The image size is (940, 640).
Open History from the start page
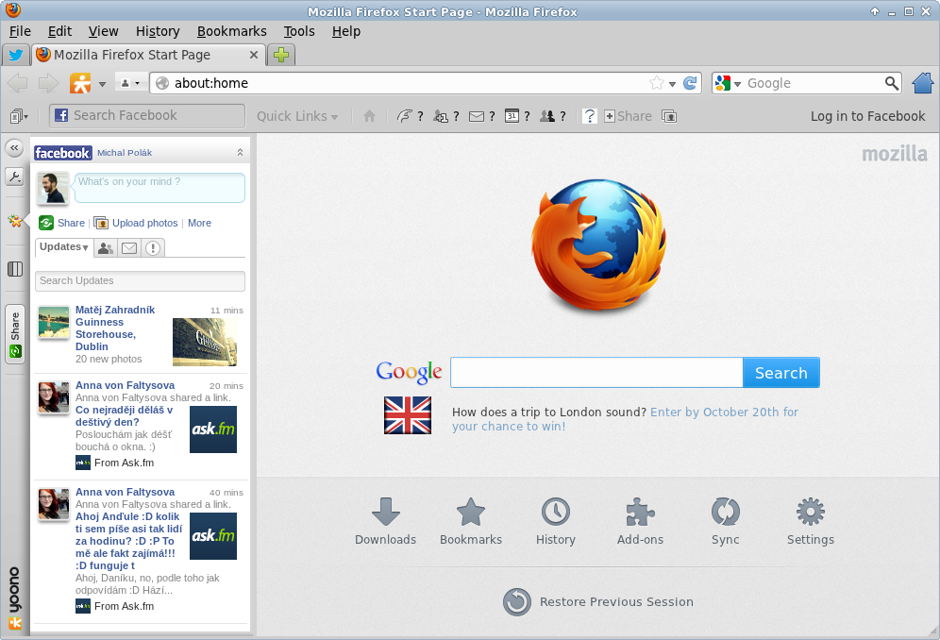pyautogui.click(x=556, y=521)
